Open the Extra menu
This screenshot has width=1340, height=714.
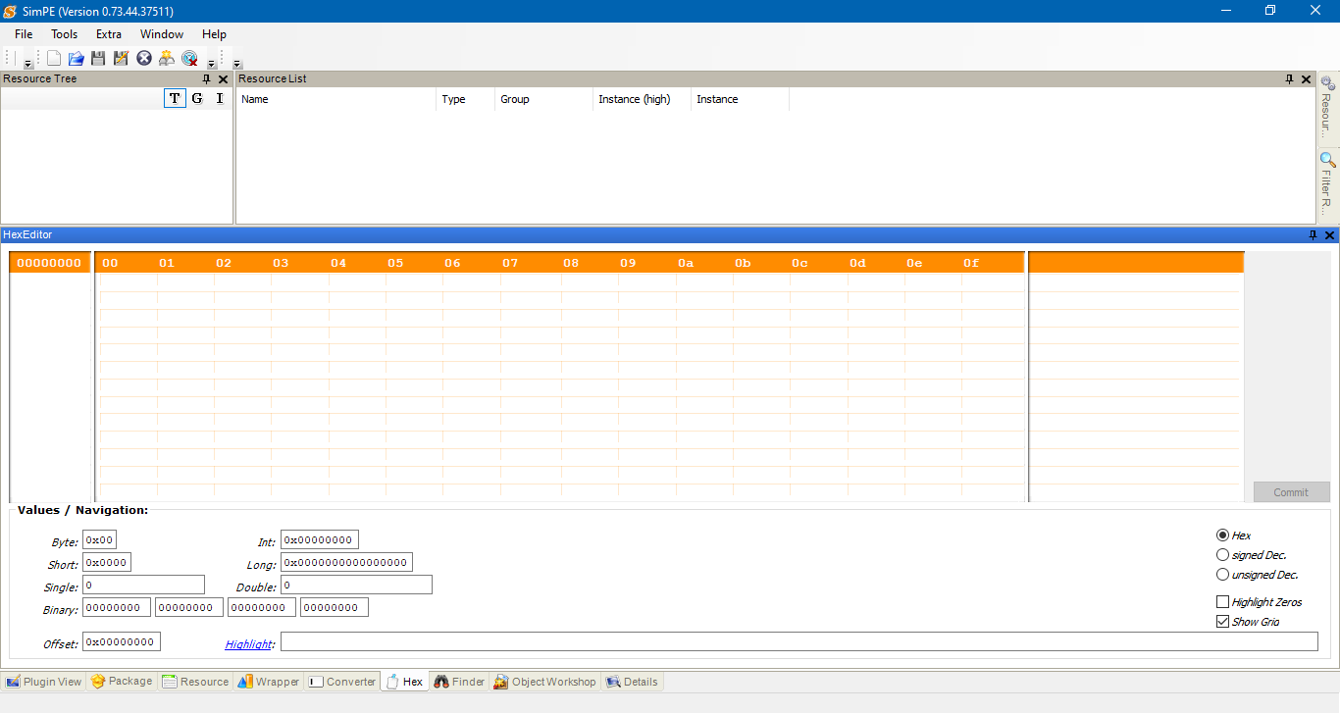(x=109, y=34)
